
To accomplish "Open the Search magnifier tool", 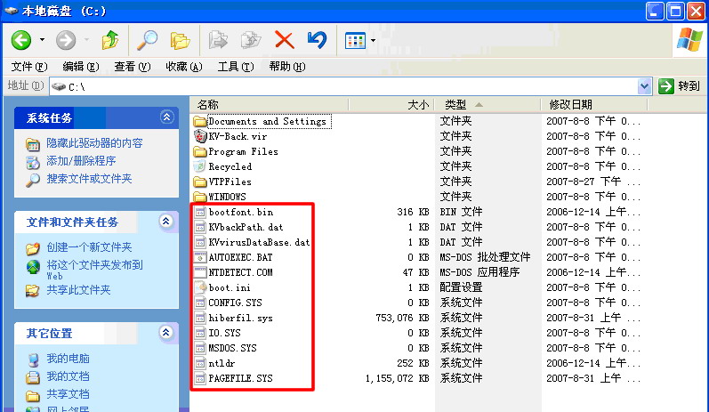I will pyautogui.click(x=148, y=40).
